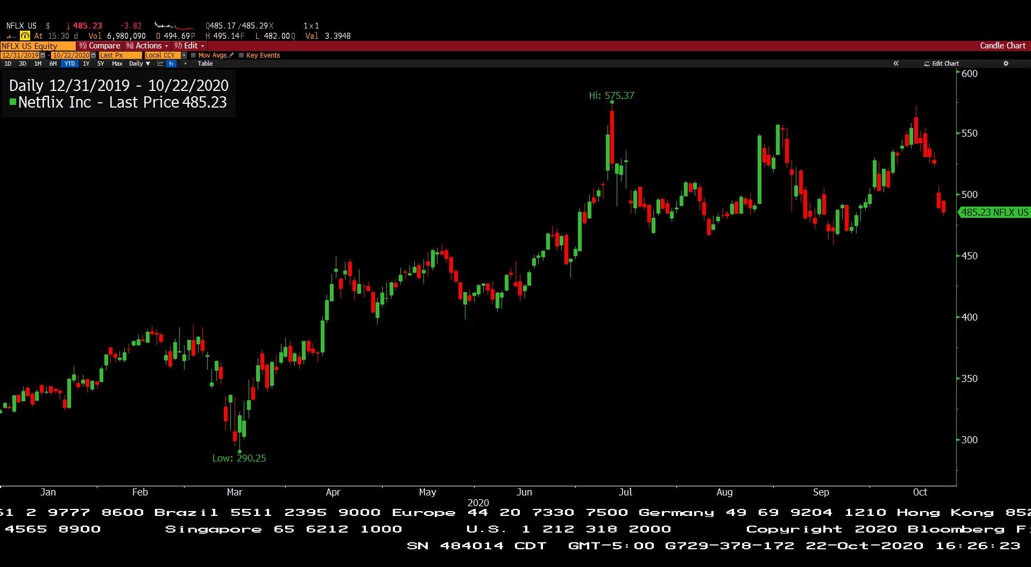The image size is (1031, 567).
Task: Click the Oct label on time axis
Action: point(920,492)
